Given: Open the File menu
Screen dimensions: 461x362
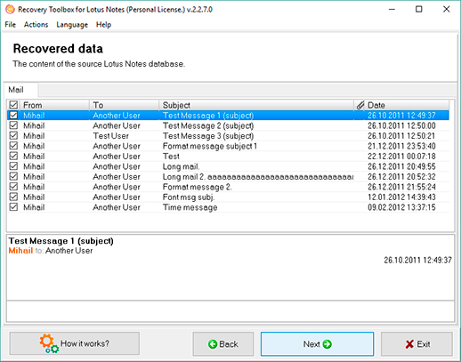Looking at the screenshot, I should (10, 25).
